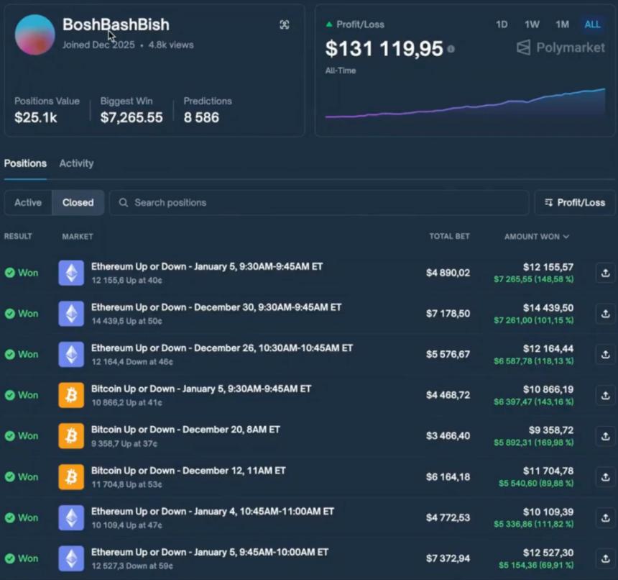Show Active positions
This screenshot has width=618, height=580.
pos(28,203)
